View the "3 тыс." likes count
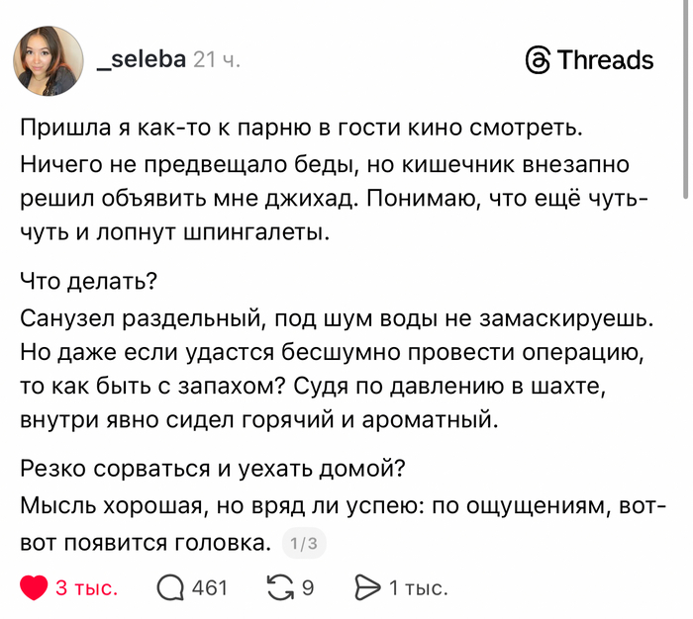 point(86,588)
